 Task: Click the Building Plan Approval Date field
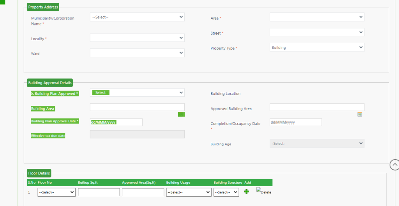coord(116,122)
